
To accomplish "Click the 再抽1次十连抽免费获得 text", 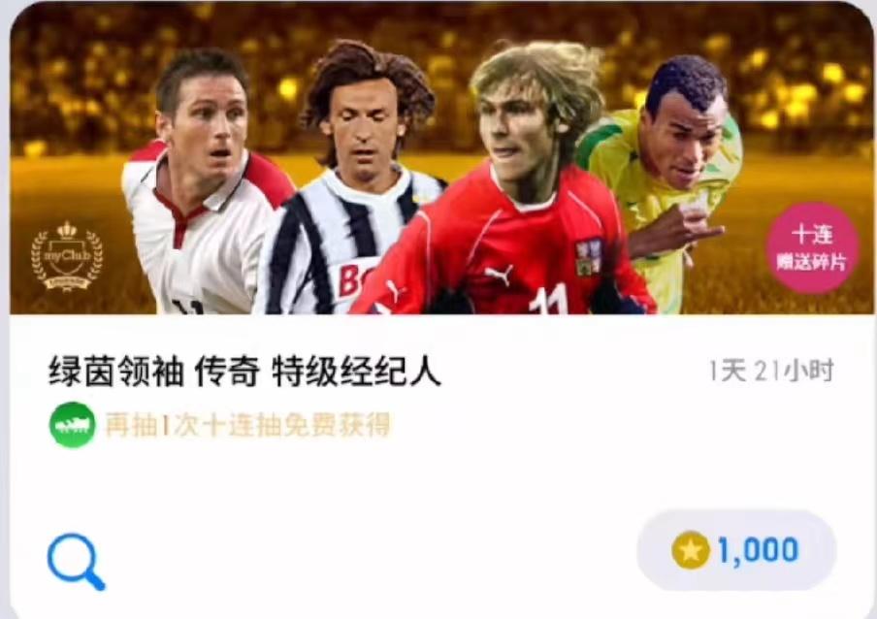I will pyautogui.click(x=247, y=425).
